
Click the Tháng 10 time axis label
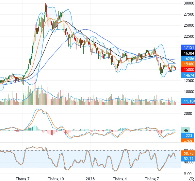(x=56, y=179)
